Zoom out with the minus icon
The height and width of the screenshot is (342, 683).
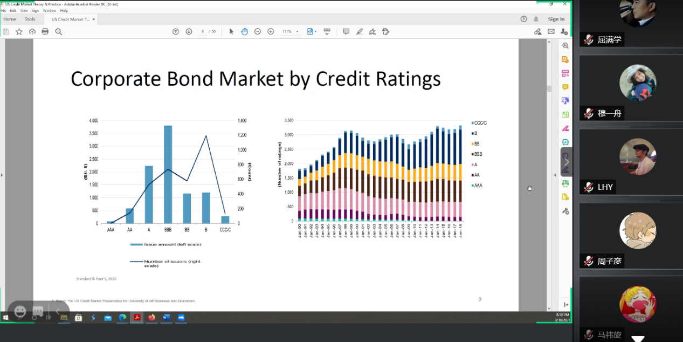(258, 32)
